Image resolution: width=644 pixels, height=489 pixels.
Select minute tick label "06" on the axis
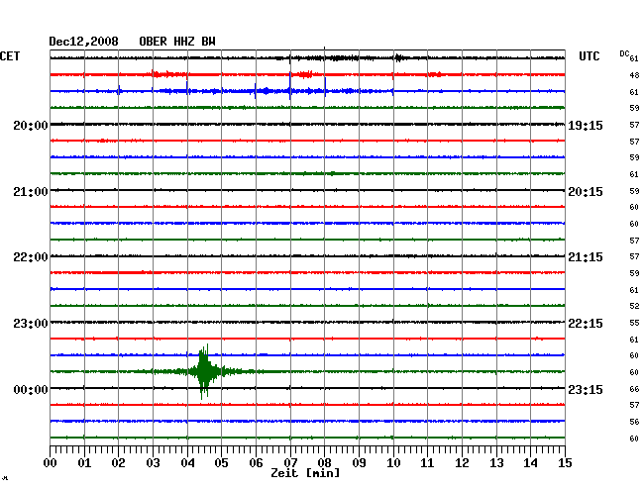pos(256,462)
